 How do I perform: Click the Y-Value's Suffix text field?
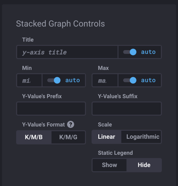coord(127,109)
